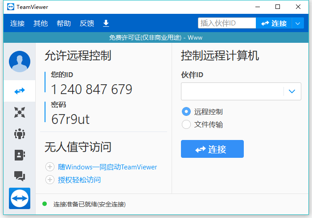Click the TeamViewer logo at sidebar bottom

point(20,198)
